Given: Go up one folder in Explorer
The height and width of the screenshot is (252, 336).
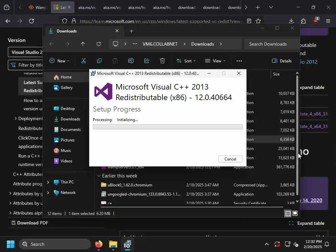Looking at the screenshot, I should [x=83, y=44].
